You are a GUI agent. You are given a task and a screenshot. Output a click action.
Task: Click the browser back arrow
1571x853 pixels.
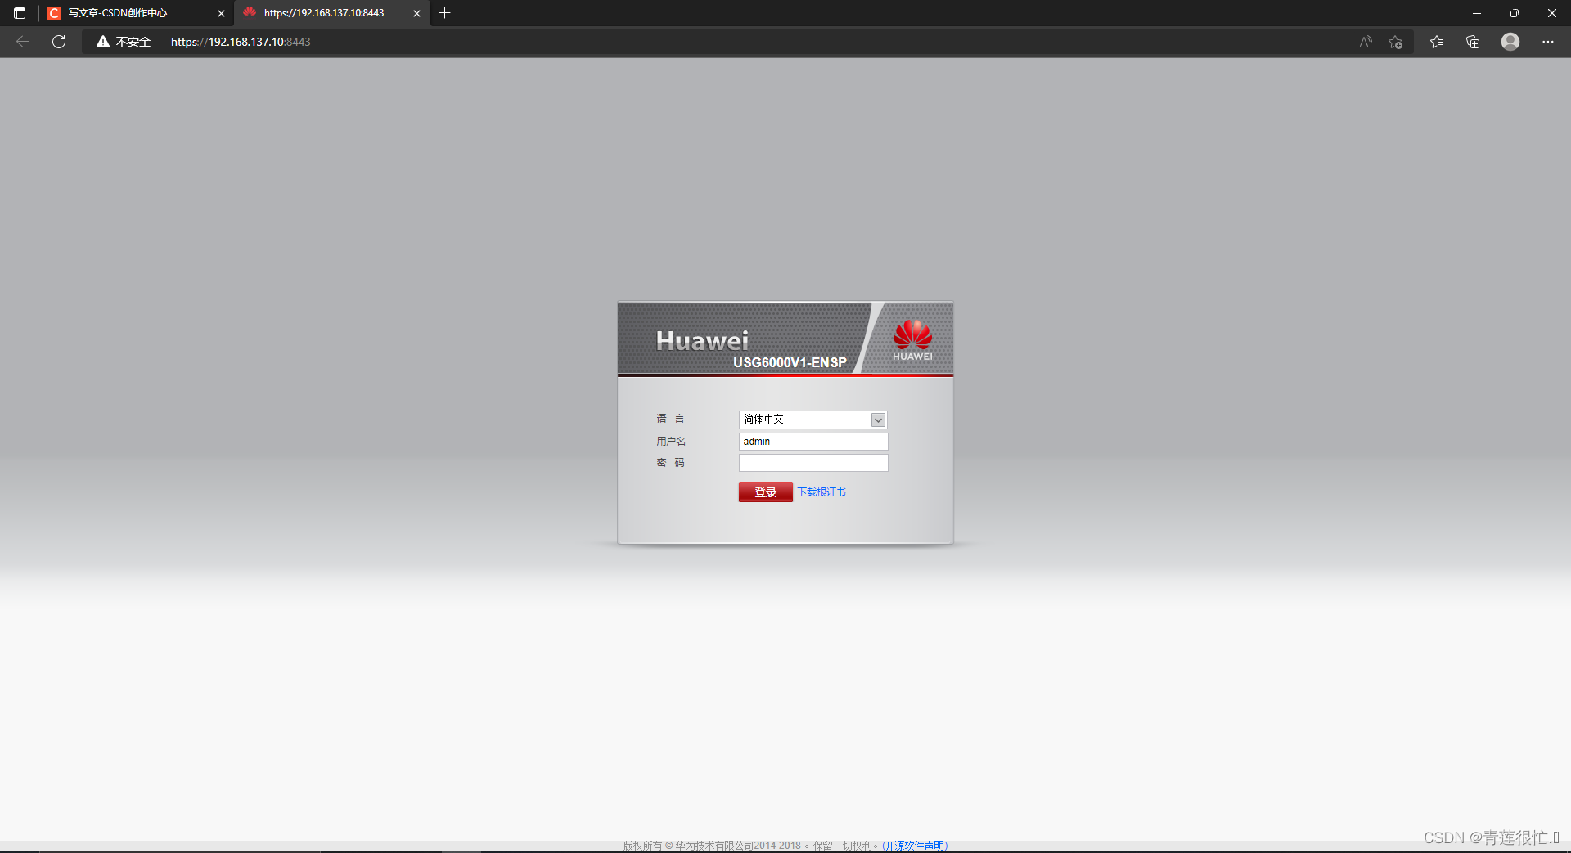pyautogui.click(x=23, y=42)
